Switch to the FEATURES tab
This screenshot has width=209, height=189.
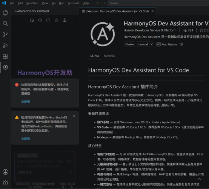point(109,56)
